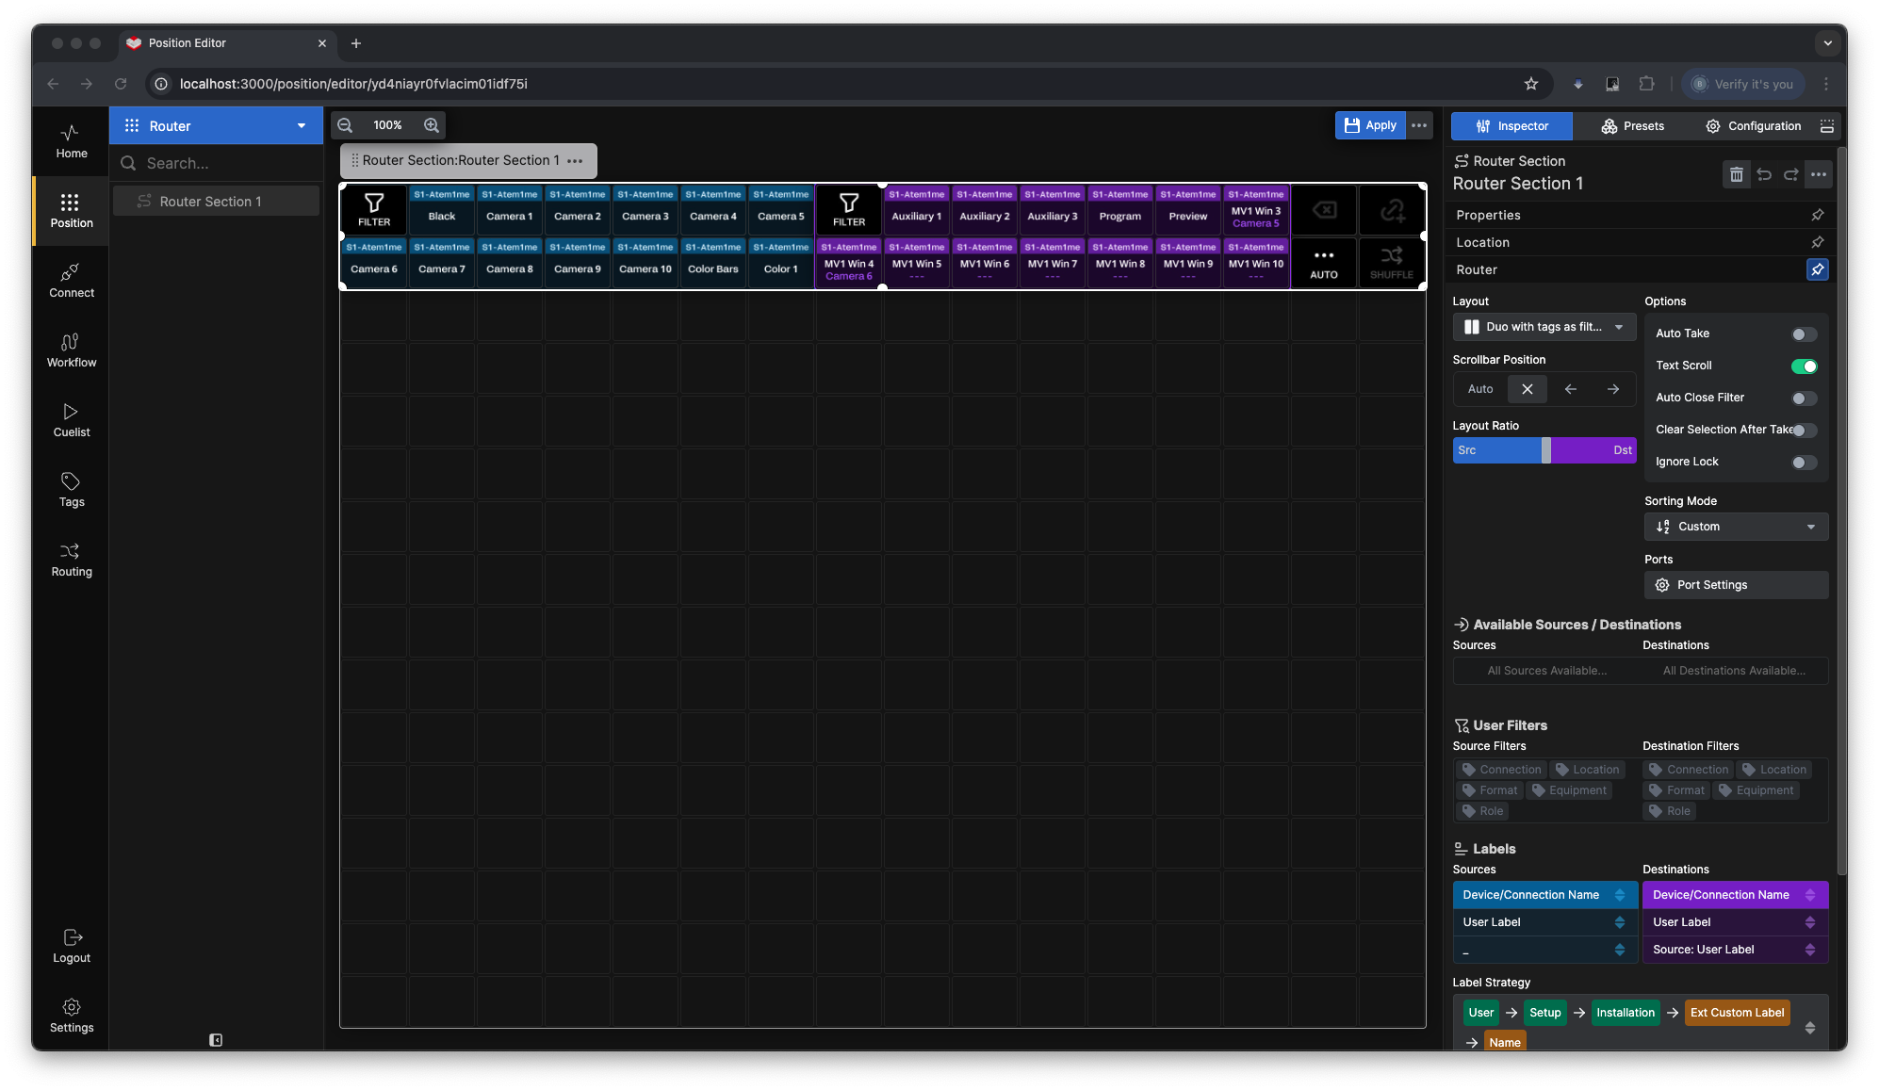The width and height of the screenshot is (1879, 1090).
Task: Click the Apply button
Action: [1370, 125]
